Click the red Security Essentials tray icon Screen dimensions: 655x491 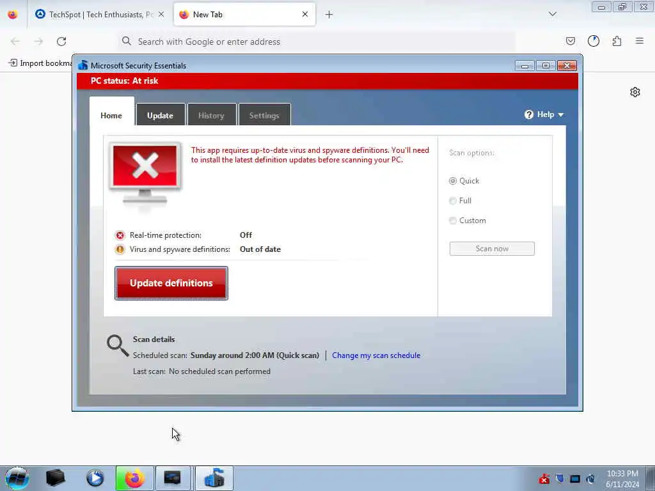click(x=544, y=479)
